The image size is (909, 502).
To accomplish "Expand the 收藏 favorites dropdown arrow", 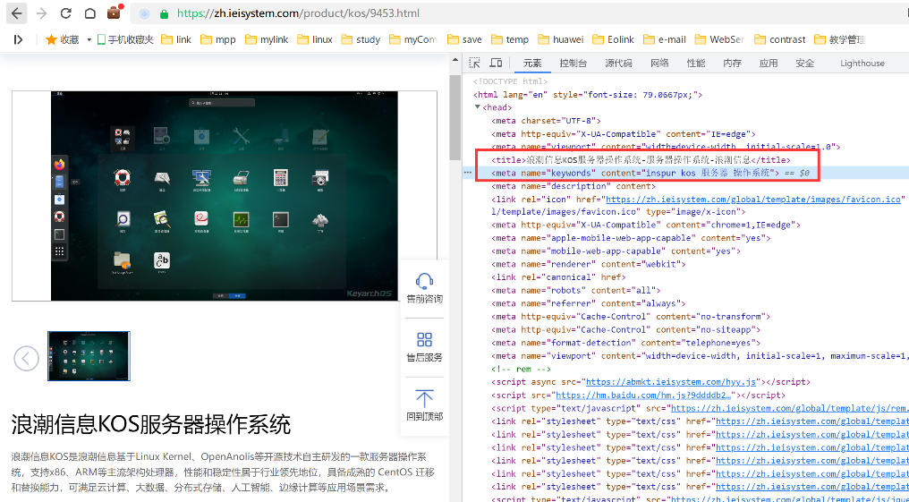I will pyautogui.click(x=89, y=40).
